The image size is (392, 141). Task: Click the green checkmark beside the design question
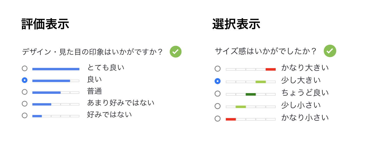click(x=176, y=51)
